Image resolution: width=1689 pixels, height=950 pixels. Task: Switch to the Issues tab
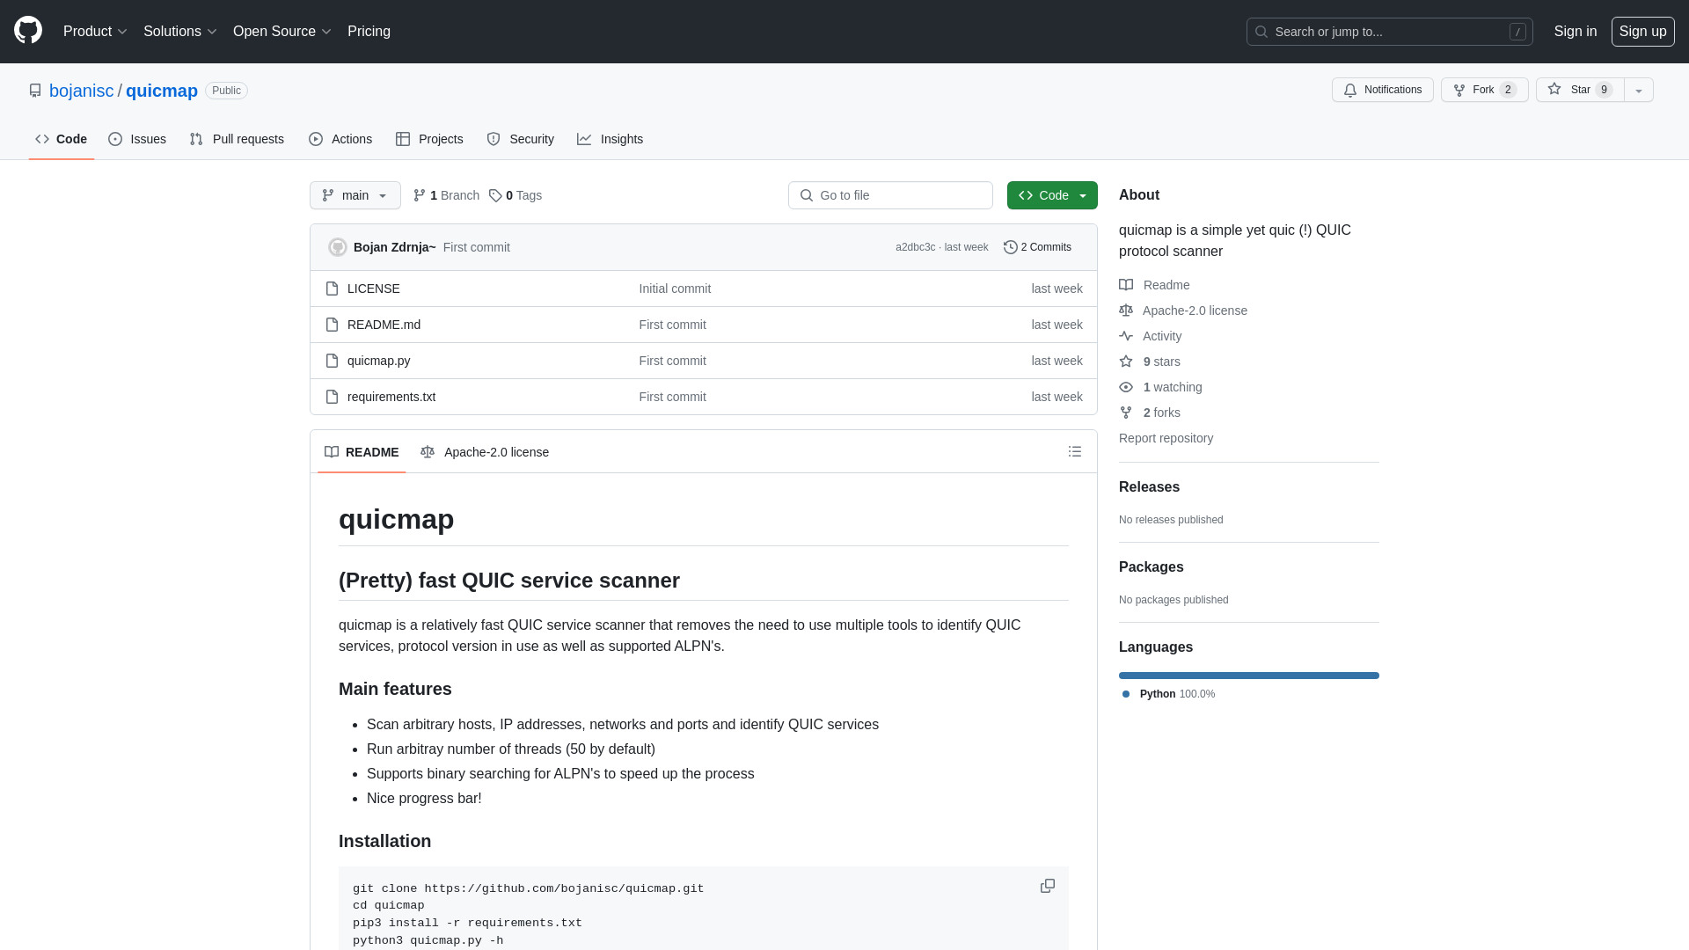coord(137,139)
